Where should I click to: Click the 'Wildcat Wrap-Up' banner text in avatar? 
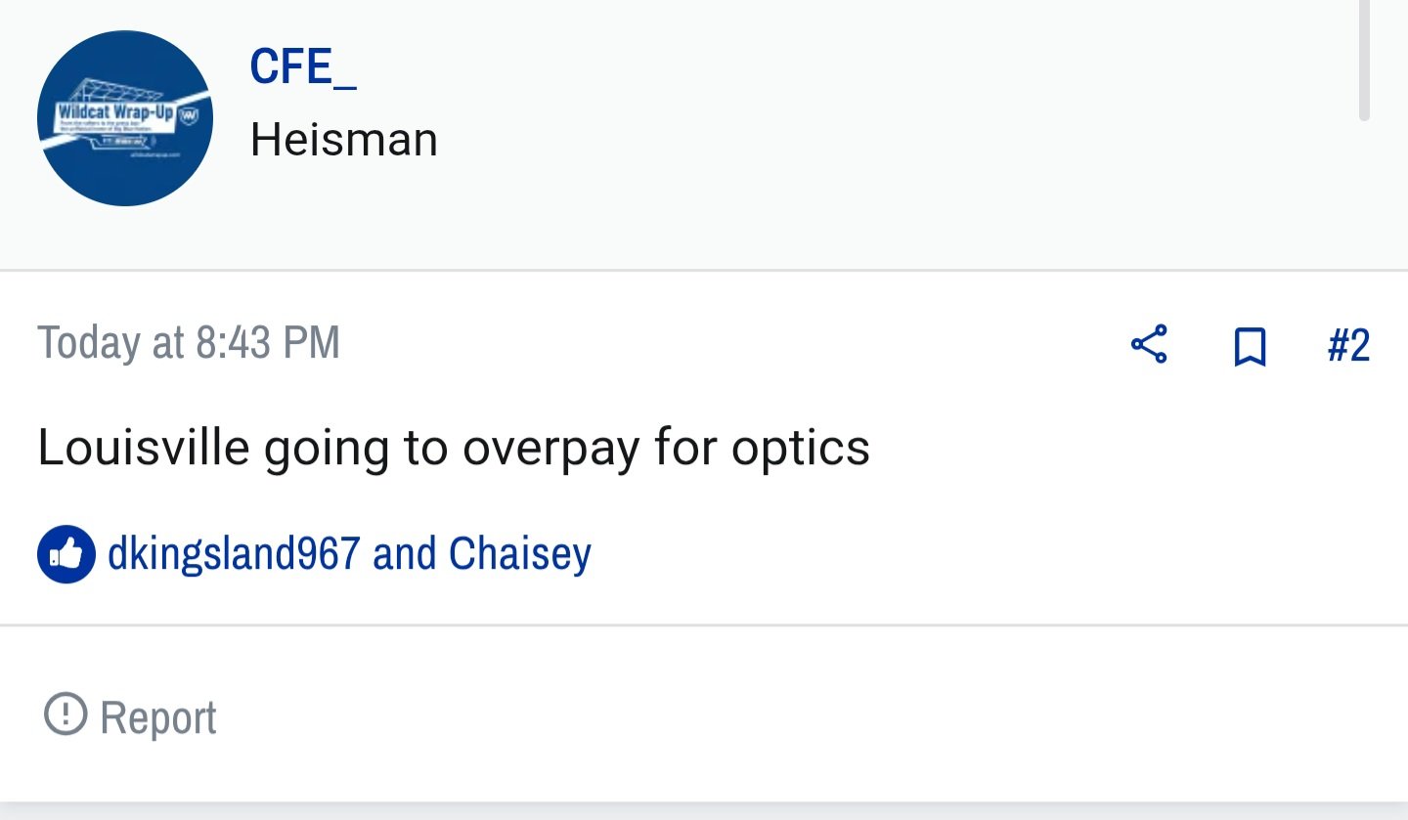point(114,111)
